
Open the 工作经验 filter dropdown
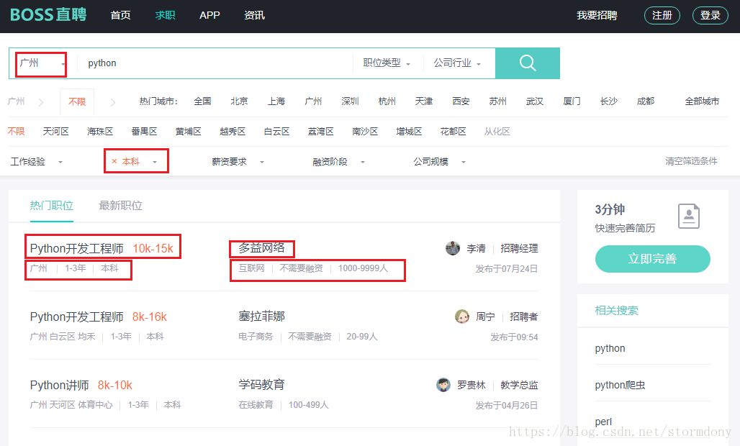point(37,162)
